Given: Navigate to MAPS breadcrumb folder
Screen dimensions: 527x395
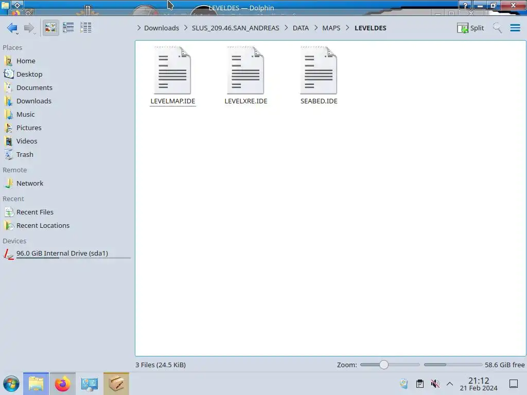Looking at the screenshot, I should point(331,28).
